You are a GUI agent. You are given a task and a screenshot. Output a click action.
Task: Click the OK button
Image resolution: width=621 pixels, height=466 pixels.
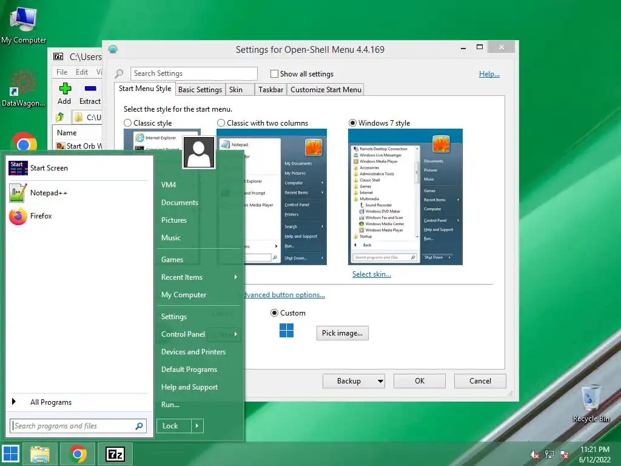pyautogui.click(x=420, y=381)
